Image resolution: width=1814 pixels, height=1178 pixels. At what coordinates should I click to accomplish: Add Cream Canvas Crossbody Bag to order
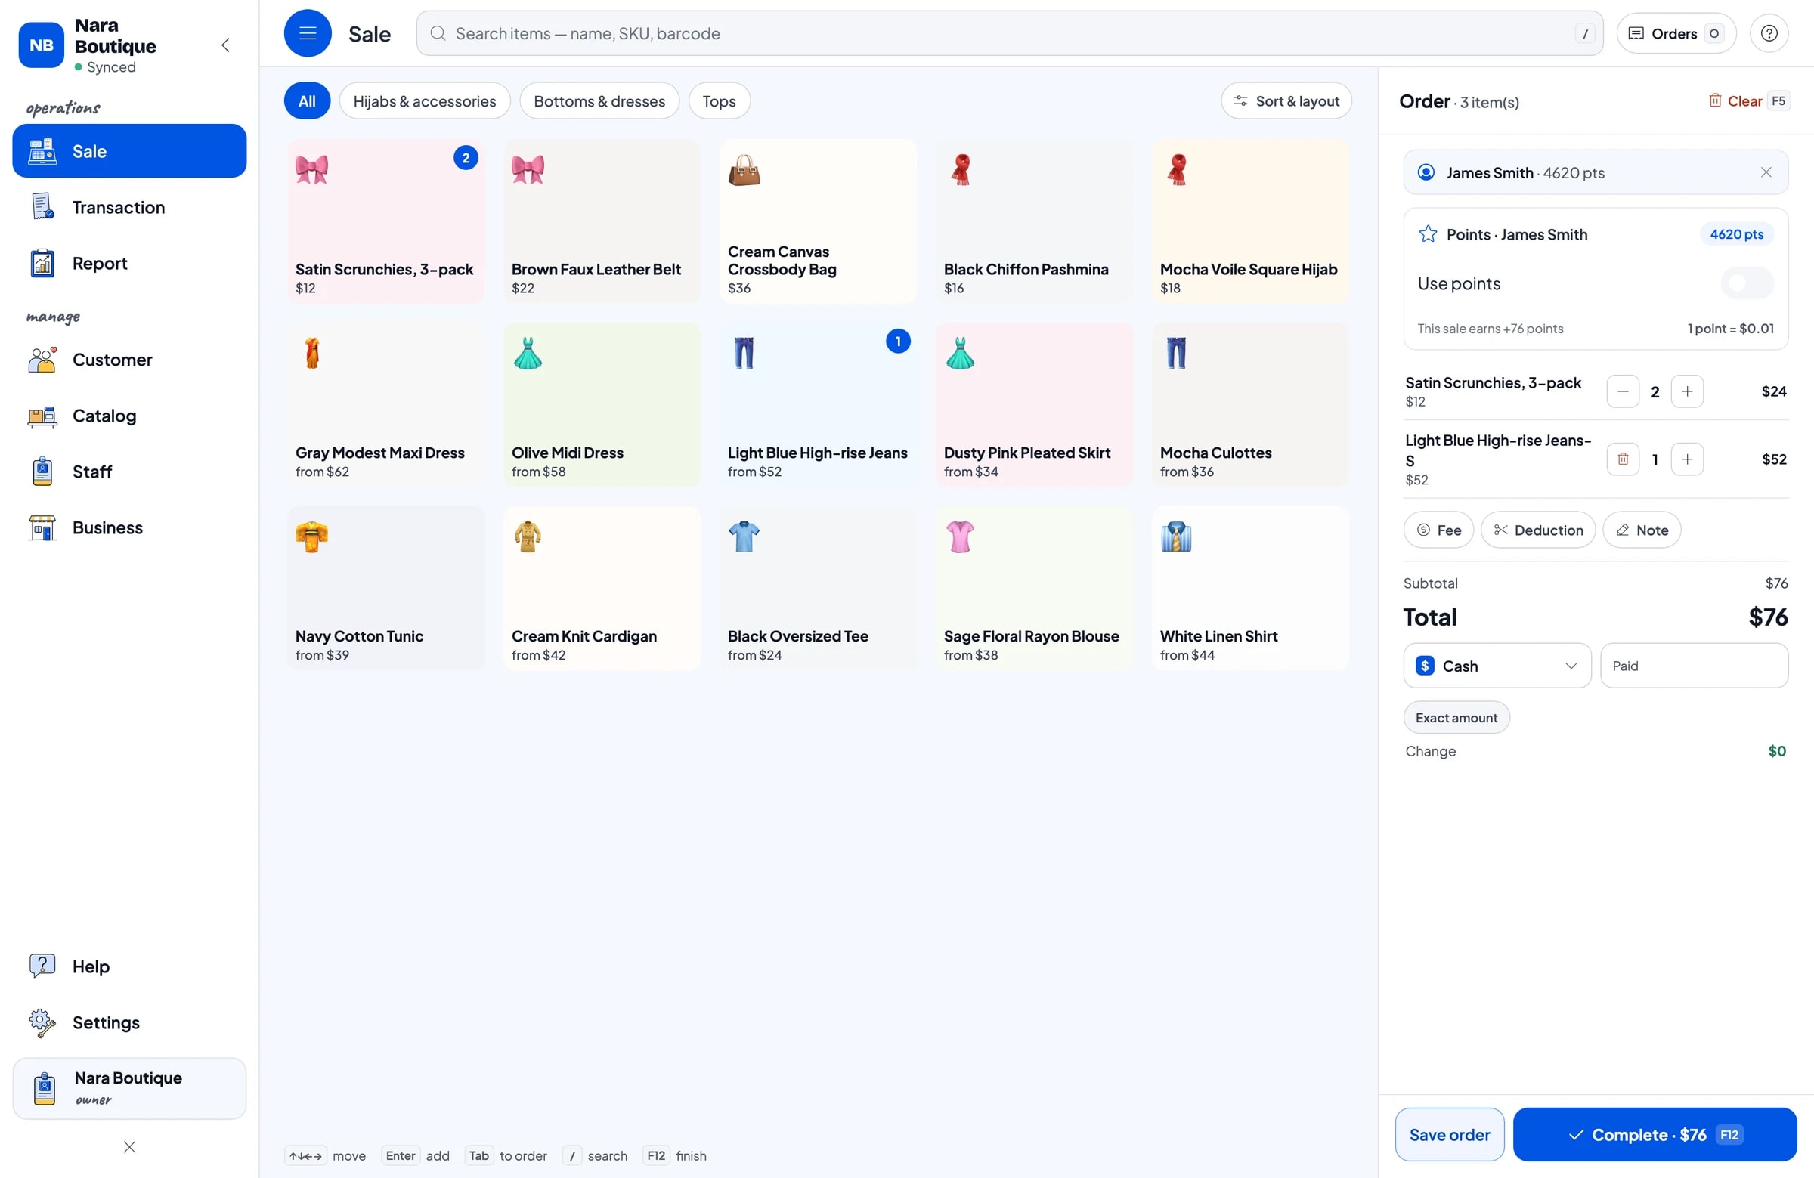point(818,221)
